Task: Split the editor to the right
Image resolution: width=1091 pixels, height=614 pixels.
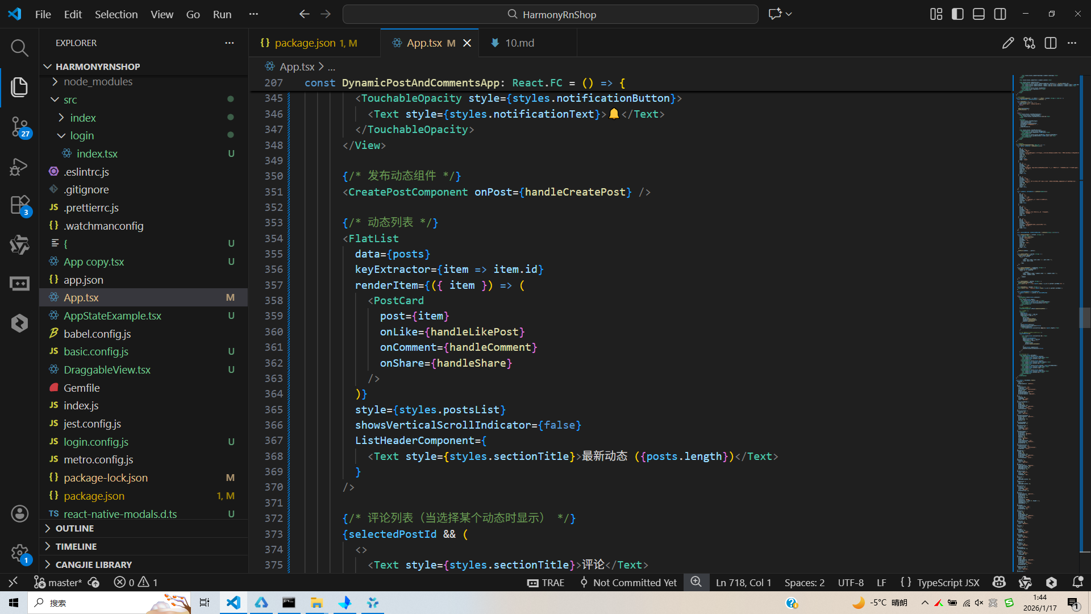Action: pyautogui.click(x=1051, y=43)
